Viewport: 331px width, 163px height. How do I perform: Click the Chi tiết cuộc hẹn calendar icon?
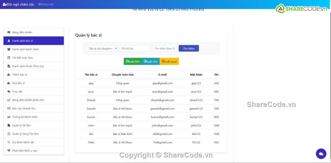[x=9, y=58]
